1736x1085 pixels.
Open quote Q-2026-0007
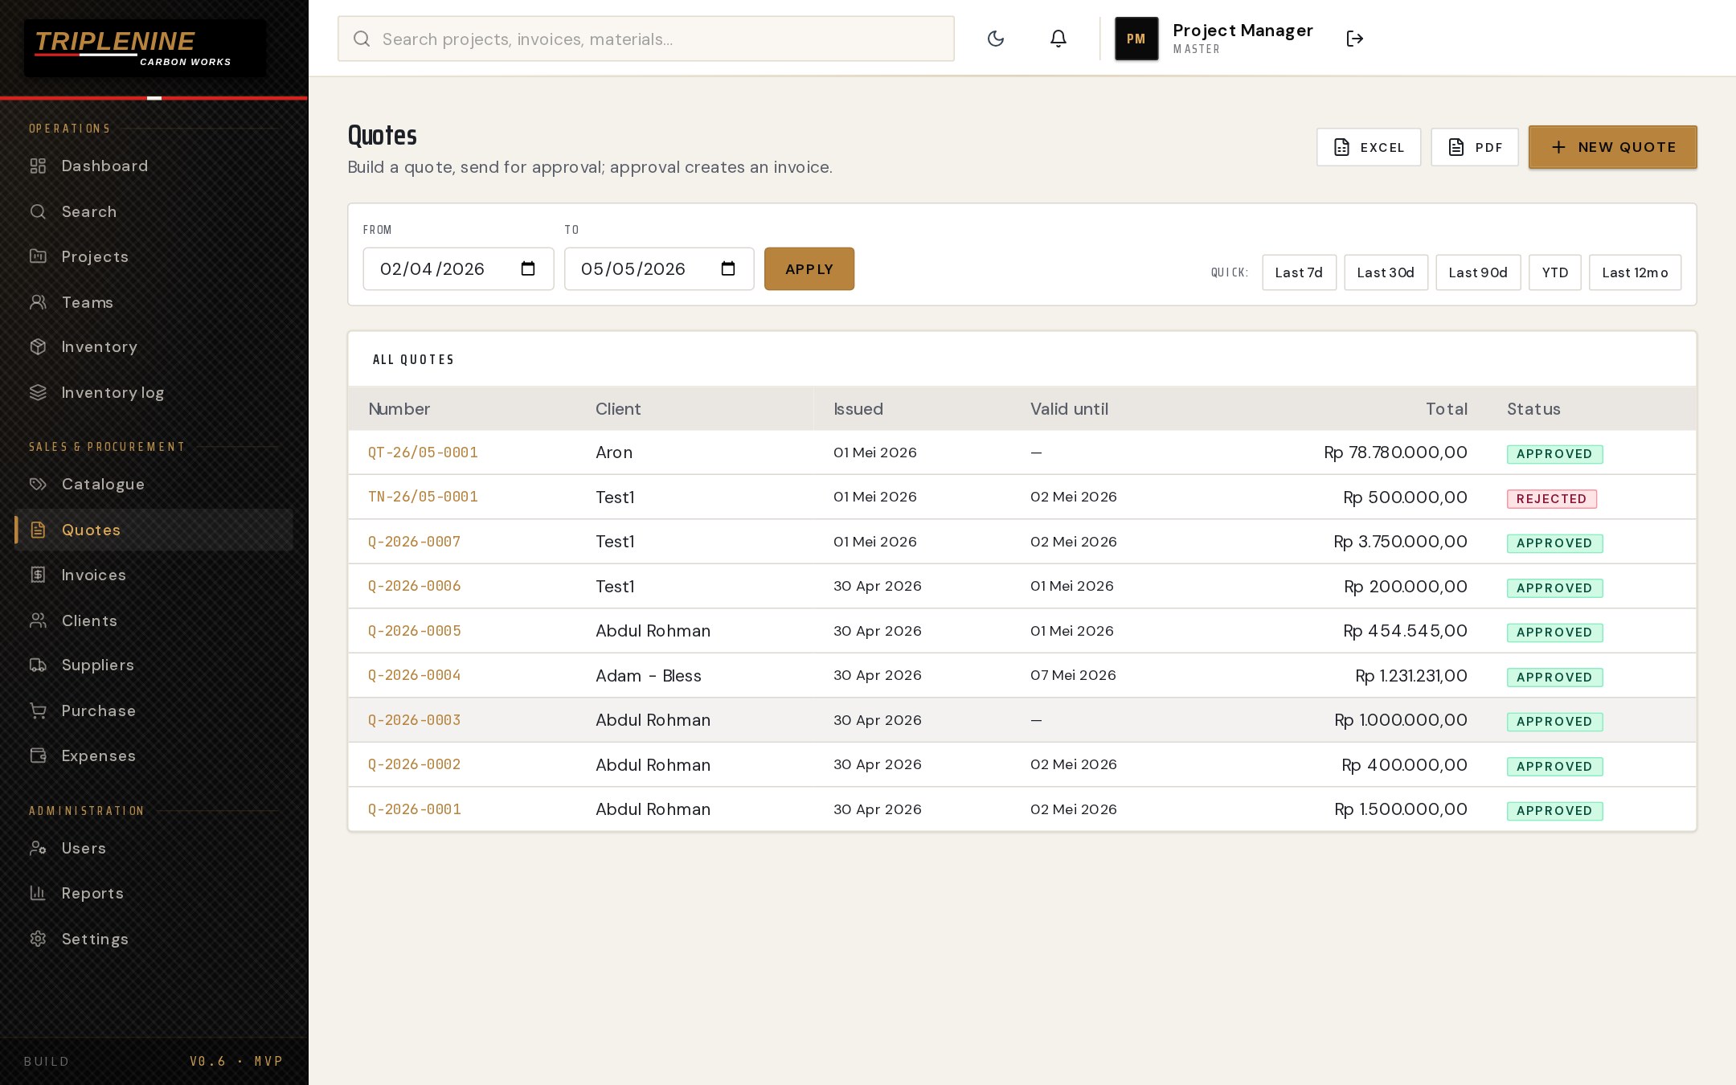coord(415,542)
